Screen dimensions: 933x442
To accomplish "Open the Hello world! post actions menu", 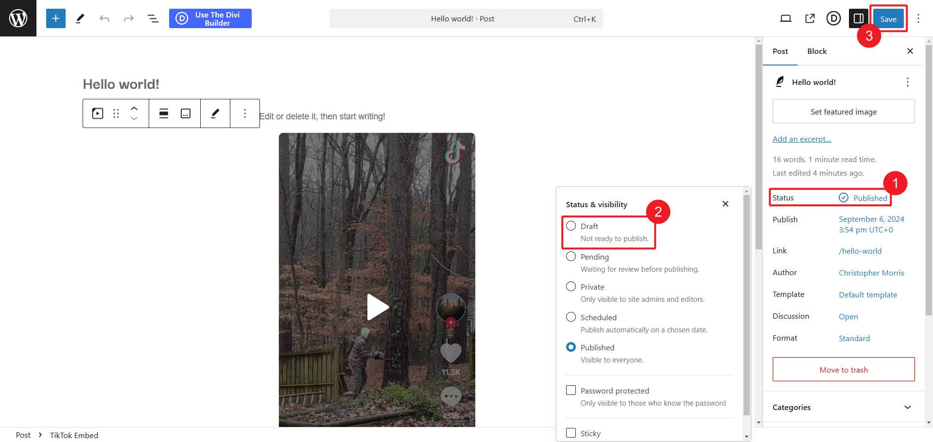I will pos(908,82).
